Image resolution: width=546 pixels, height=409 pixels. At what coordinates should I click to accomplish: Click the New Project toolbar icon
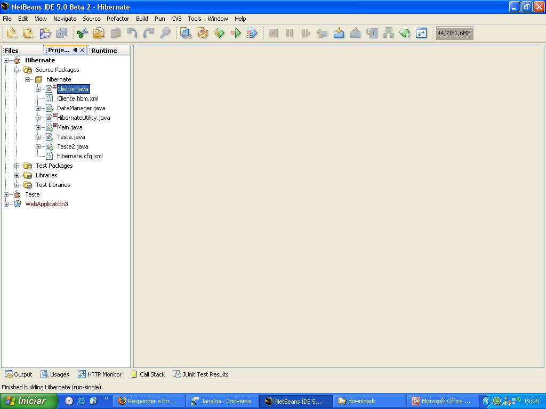click(x=28, y=33)
